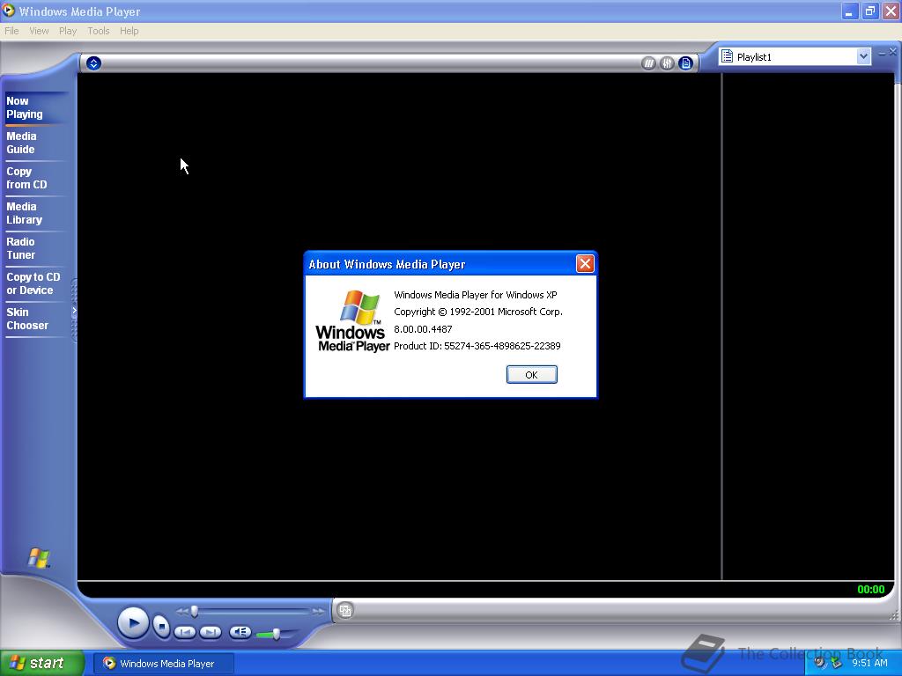The image size is (902, 676).
Task: Switch to skin mode icon
Action: [345, 611]
